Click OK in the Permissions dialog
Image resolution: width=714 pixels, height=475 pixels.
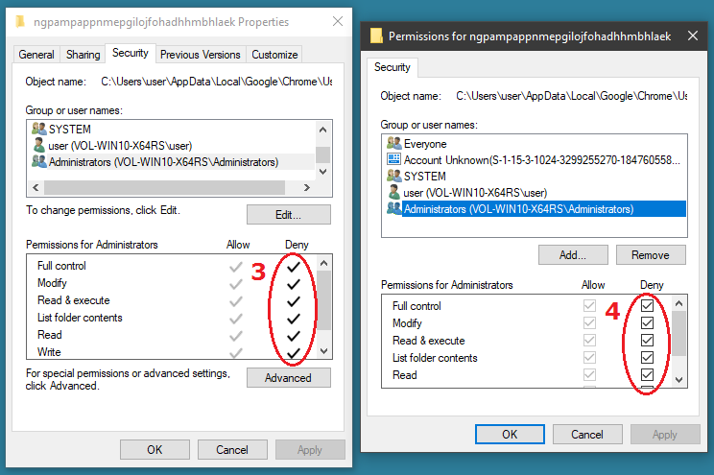(510, 435)
